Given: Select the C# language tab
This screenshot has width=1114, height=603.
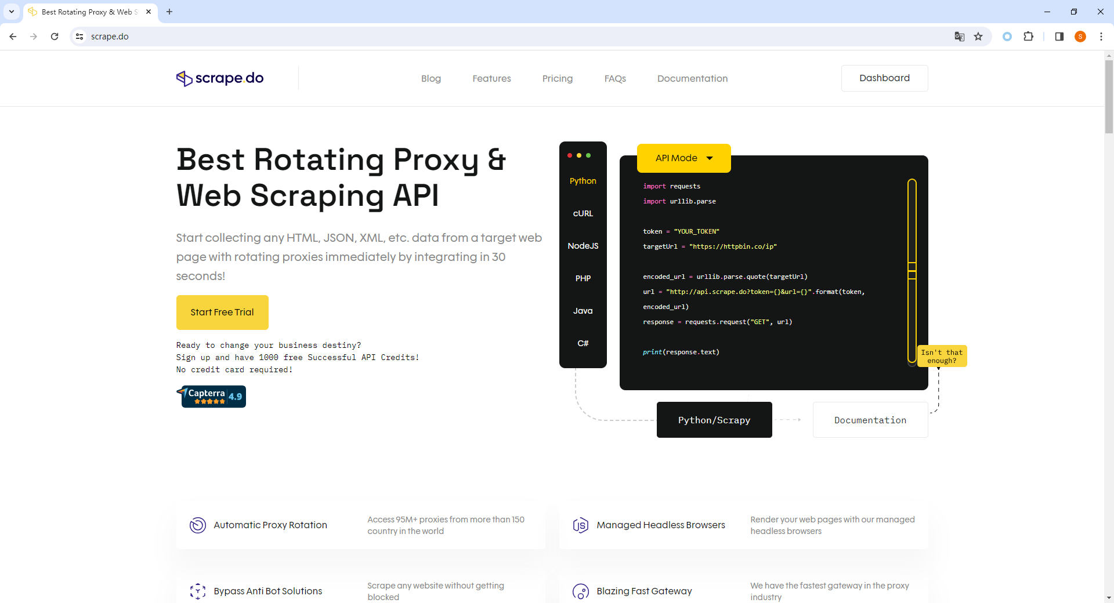Looking at the screenshot, I should pos(583,343).
